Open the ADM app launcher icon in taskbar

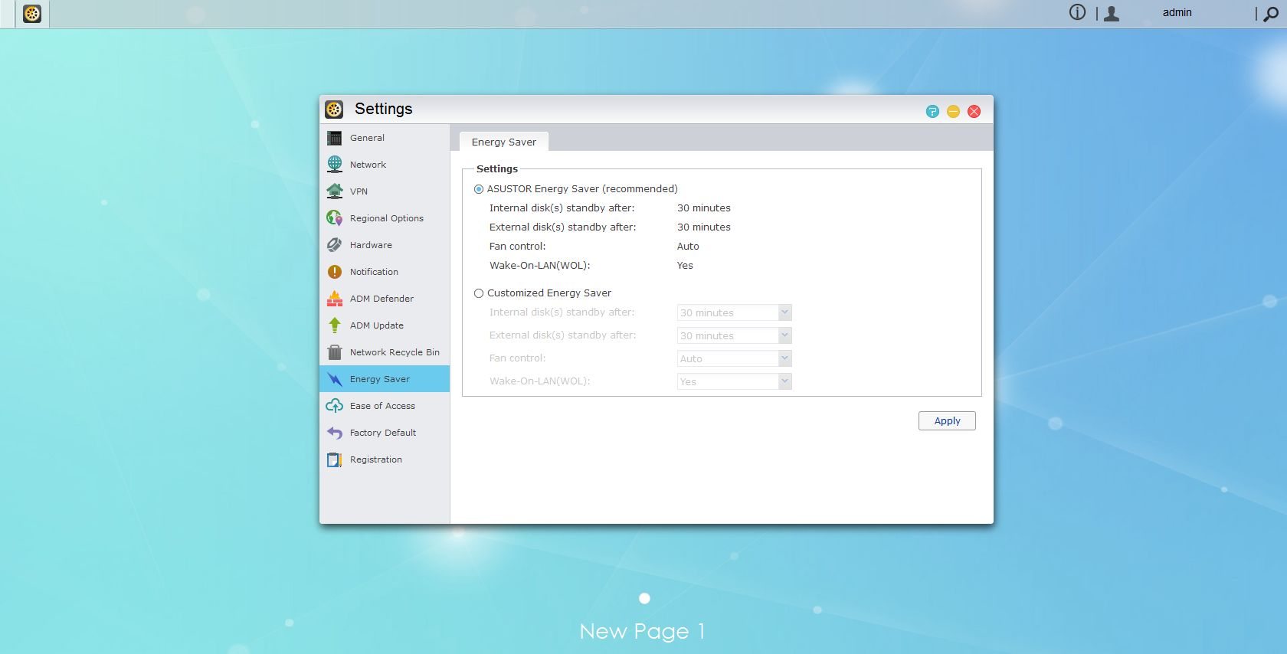(x=32, y=14)
